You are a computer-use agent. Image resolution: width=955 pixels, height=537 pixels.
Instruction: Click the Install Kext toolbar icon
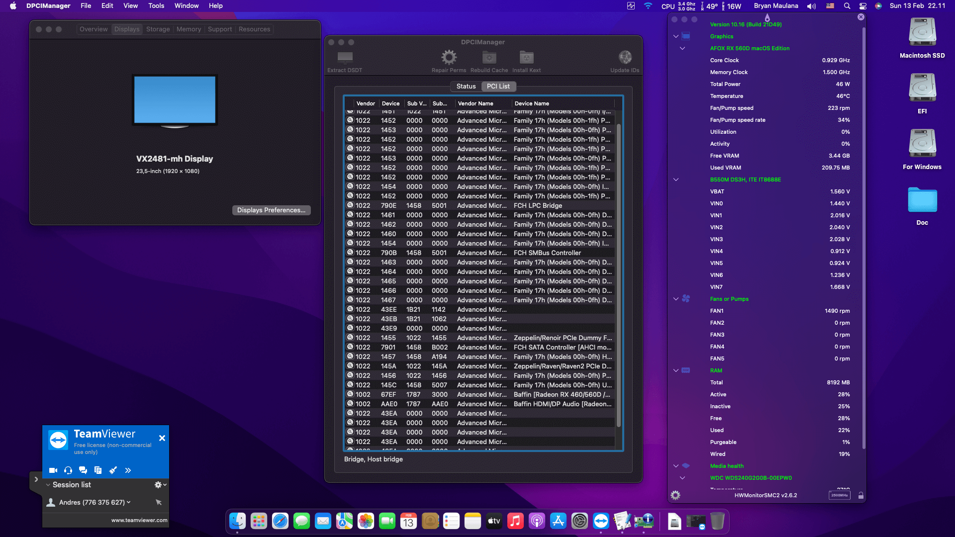(x=526, y=57)
